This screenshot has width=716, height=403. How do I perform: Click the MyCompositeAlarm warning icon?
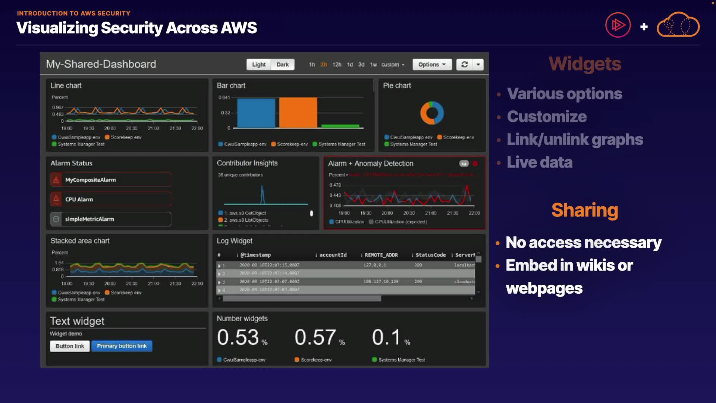(56, 180)
